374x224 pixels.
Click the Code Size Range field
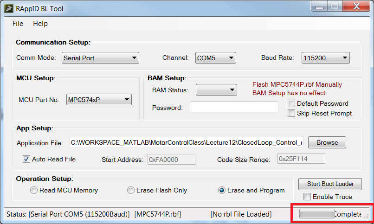[x=301, y=159]
